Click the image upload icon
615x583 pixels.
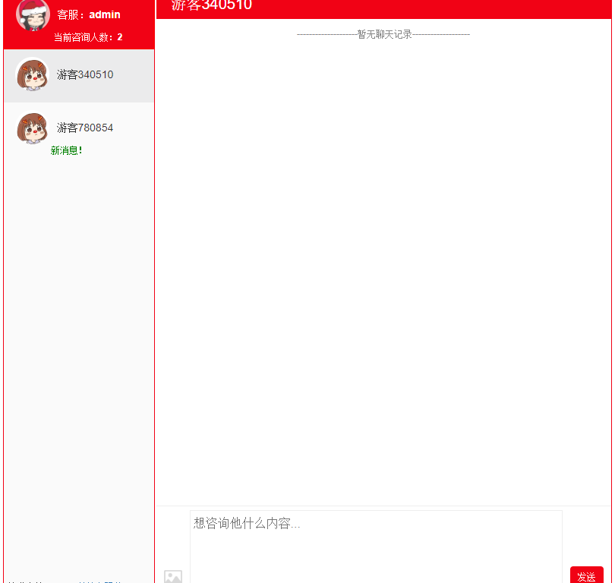pyautogui.click(x=173, y=576)
